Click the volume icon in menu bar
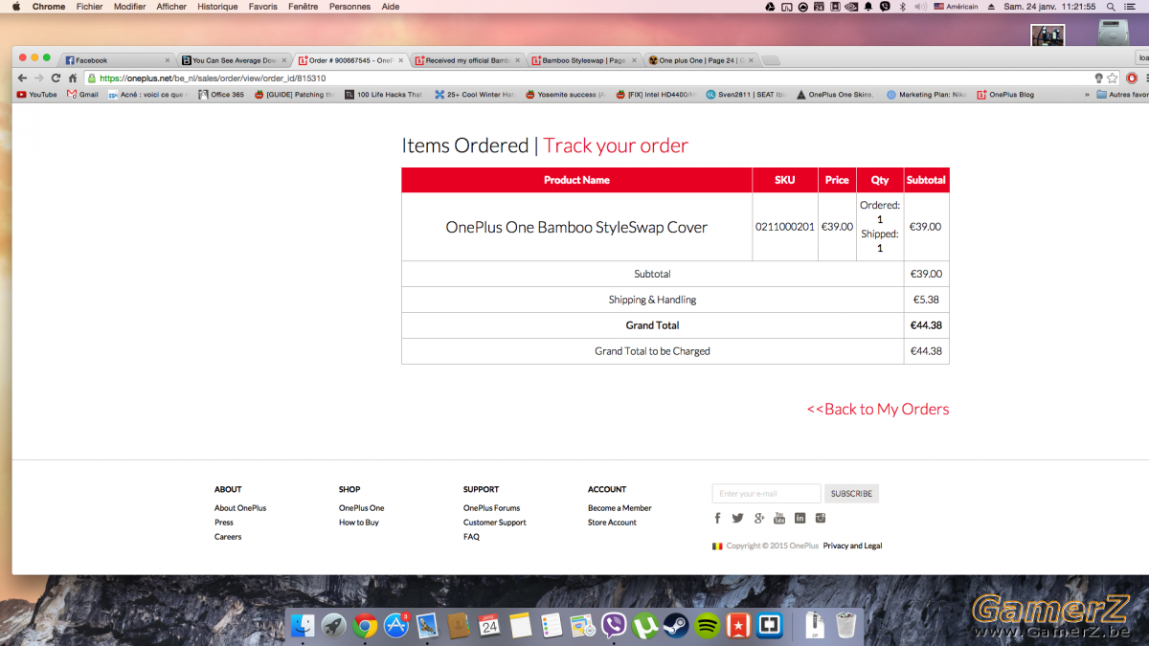The image size is (1149, 646). [x=920, y=7]
